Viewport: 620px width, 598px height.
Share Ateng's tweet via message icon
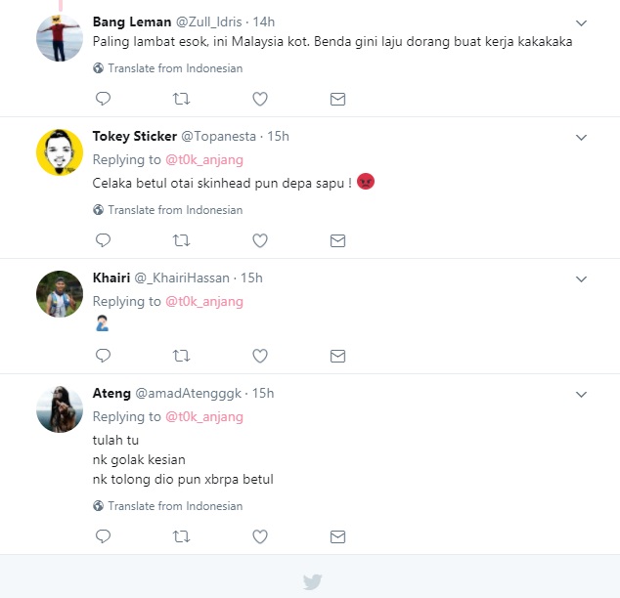coord(337,536)
